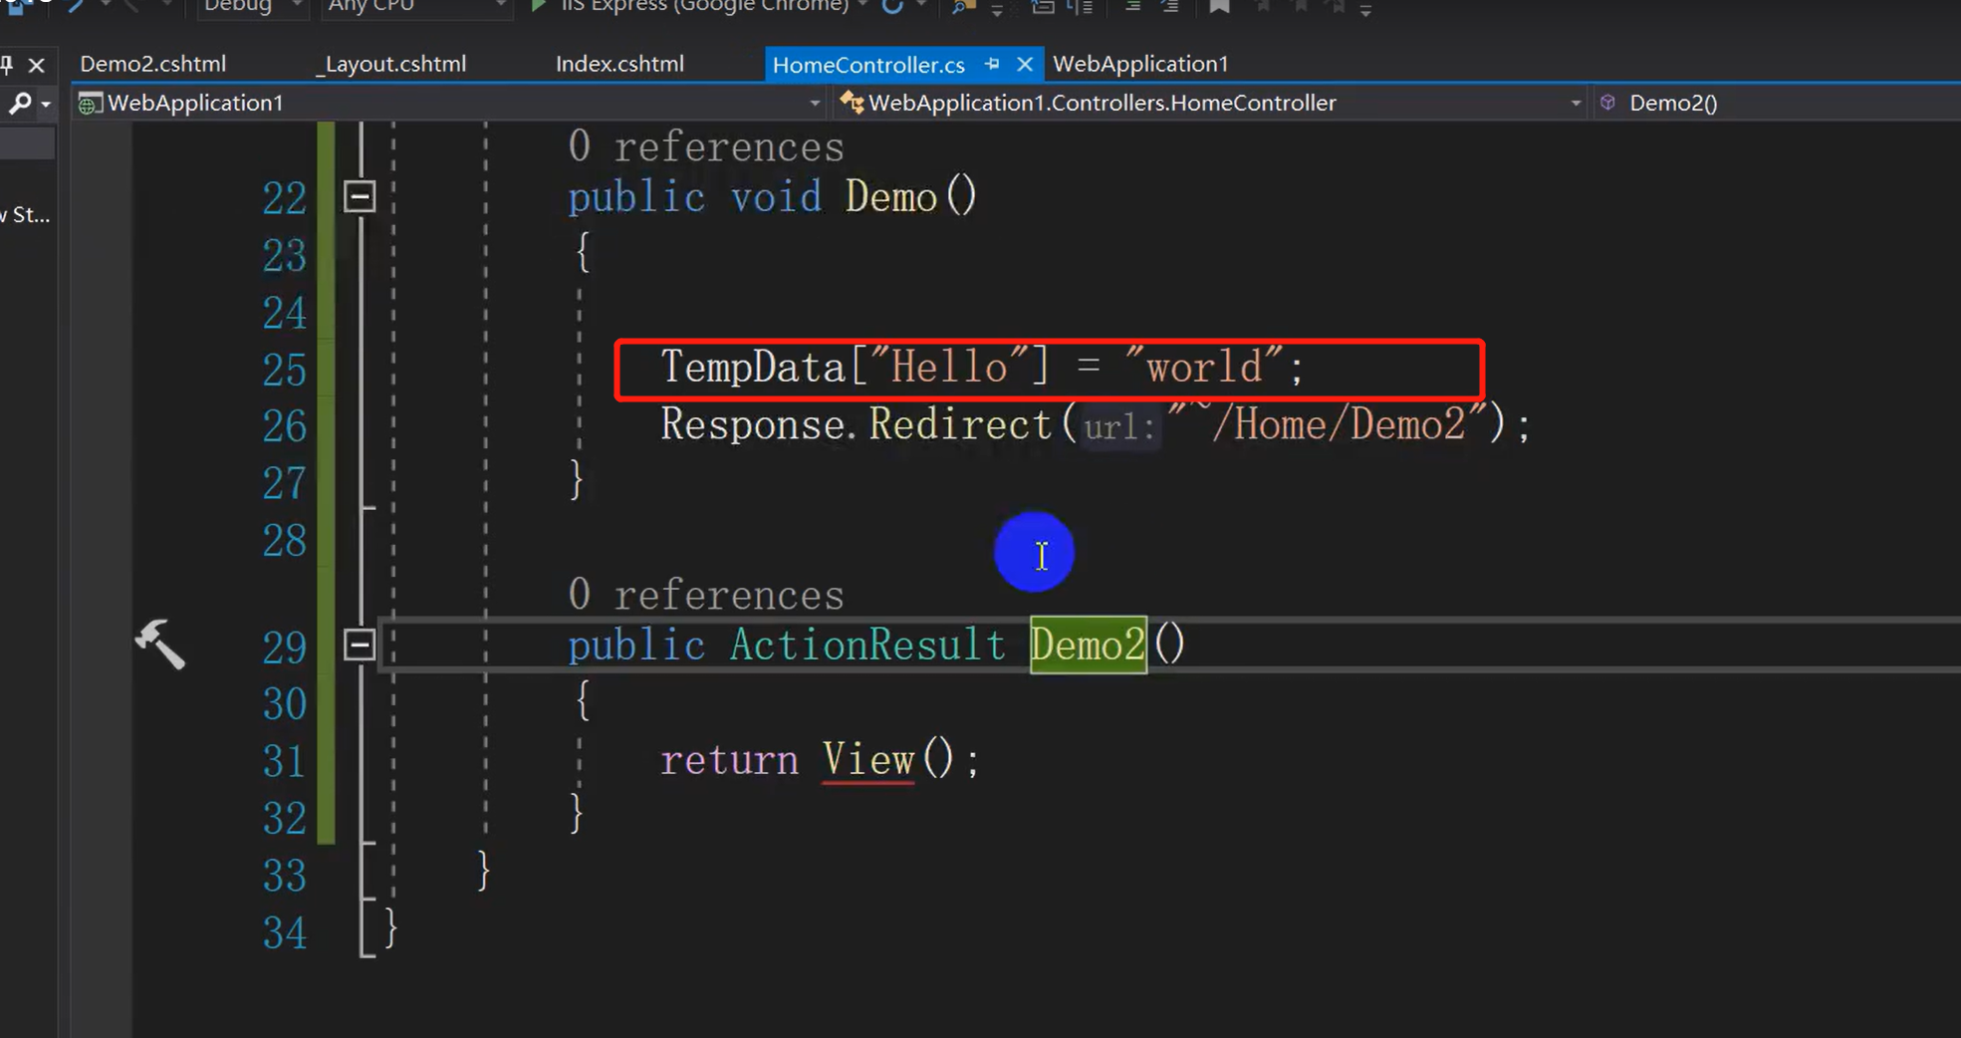
Task: Click the Response identifier on line 26
Action: click(x=753, y=425)
